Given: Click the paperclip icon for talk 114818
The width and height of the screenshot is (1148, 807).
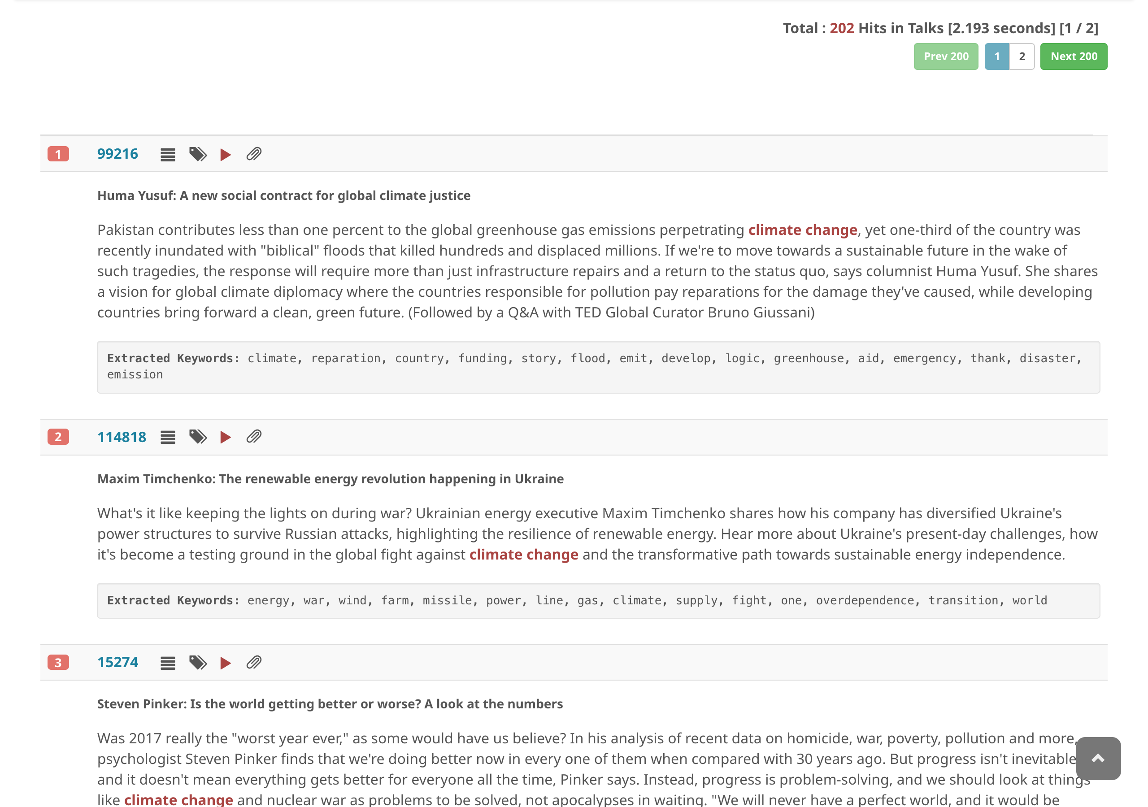Looking at the screenshot, I should click(254, 437).
